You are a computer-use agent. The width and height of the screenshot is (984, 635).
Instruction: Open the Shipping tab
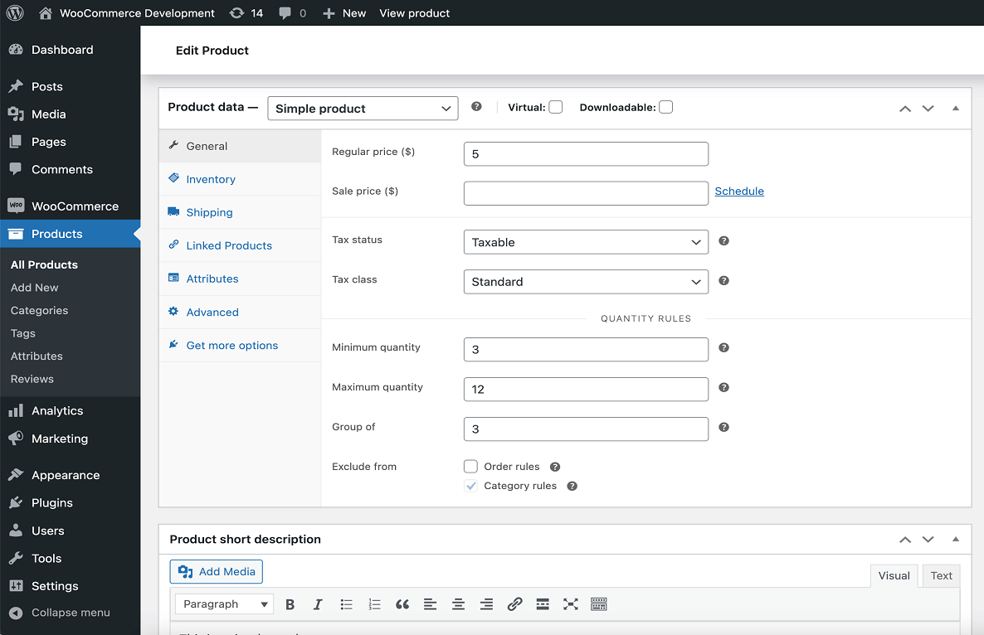click(x=209, y=212)
